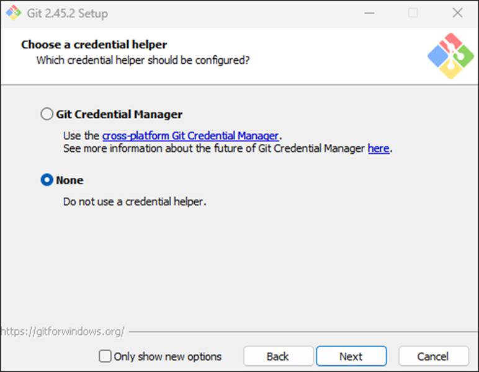Select the Git Credential Manager radio option
The height and width of the screenshot is (372, 479).
point(47,115)
